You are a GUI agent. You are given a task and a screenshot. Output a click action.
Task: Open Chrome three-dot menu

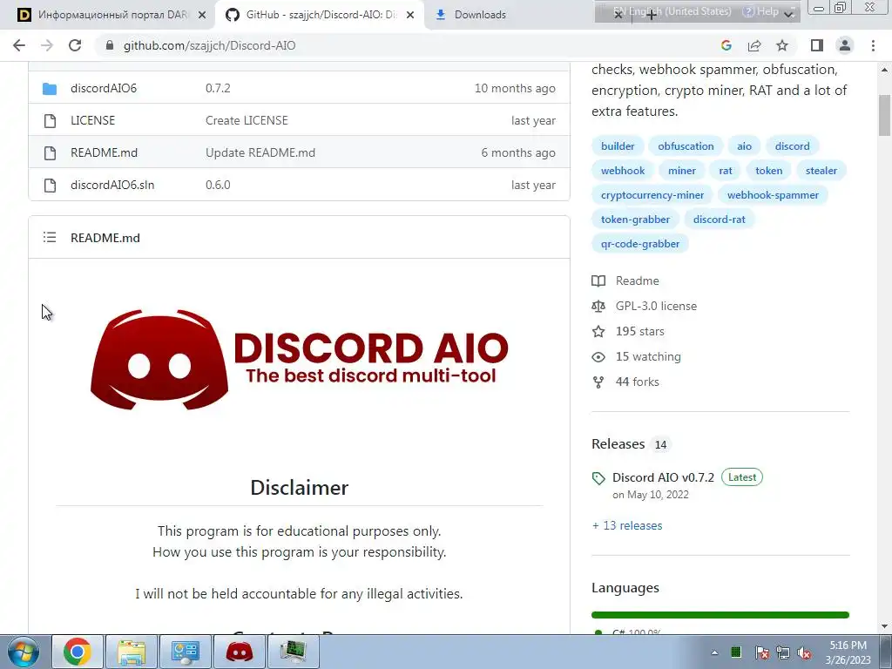pos(873,45)
